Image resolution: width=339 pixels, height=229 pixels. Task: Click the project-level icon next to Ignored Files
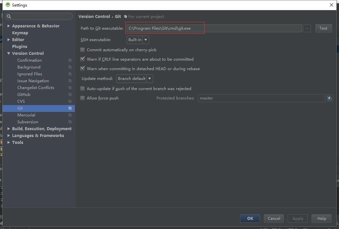pos(70,74)
